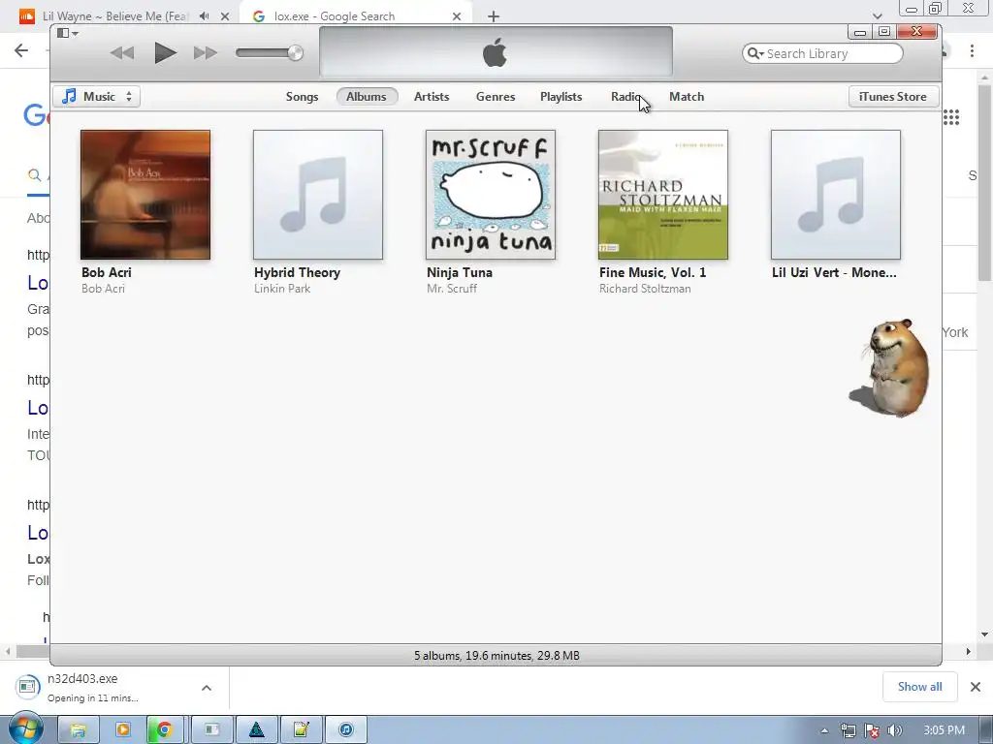
Task: Click Chrome horizontal scrollbar right arrow
Action: click(x=969, y=651)
